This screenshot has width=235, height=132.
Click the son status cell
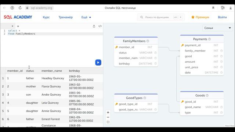pos(29,95)
